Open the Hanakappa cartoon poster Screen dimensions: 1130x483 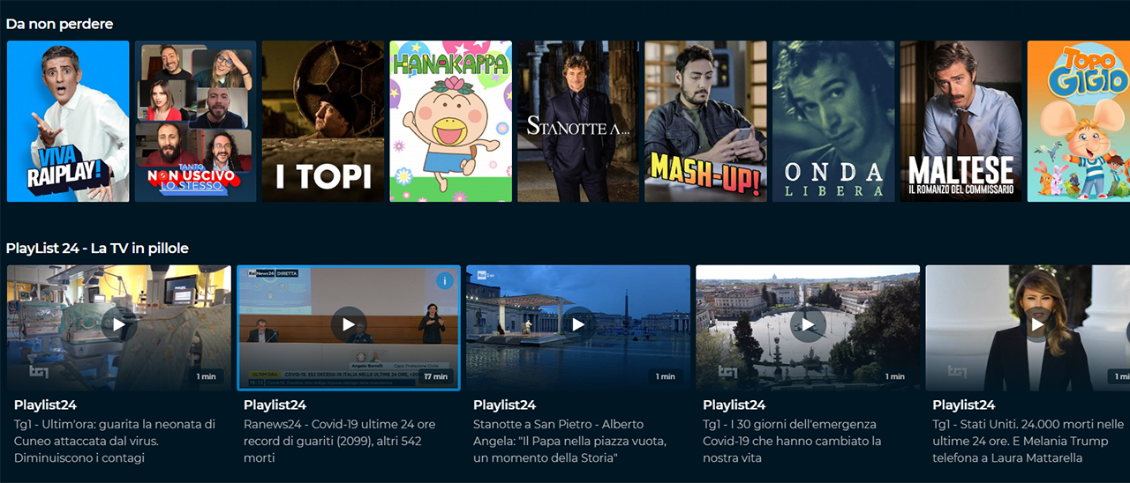pyautogui.click(x=450, y=122)
